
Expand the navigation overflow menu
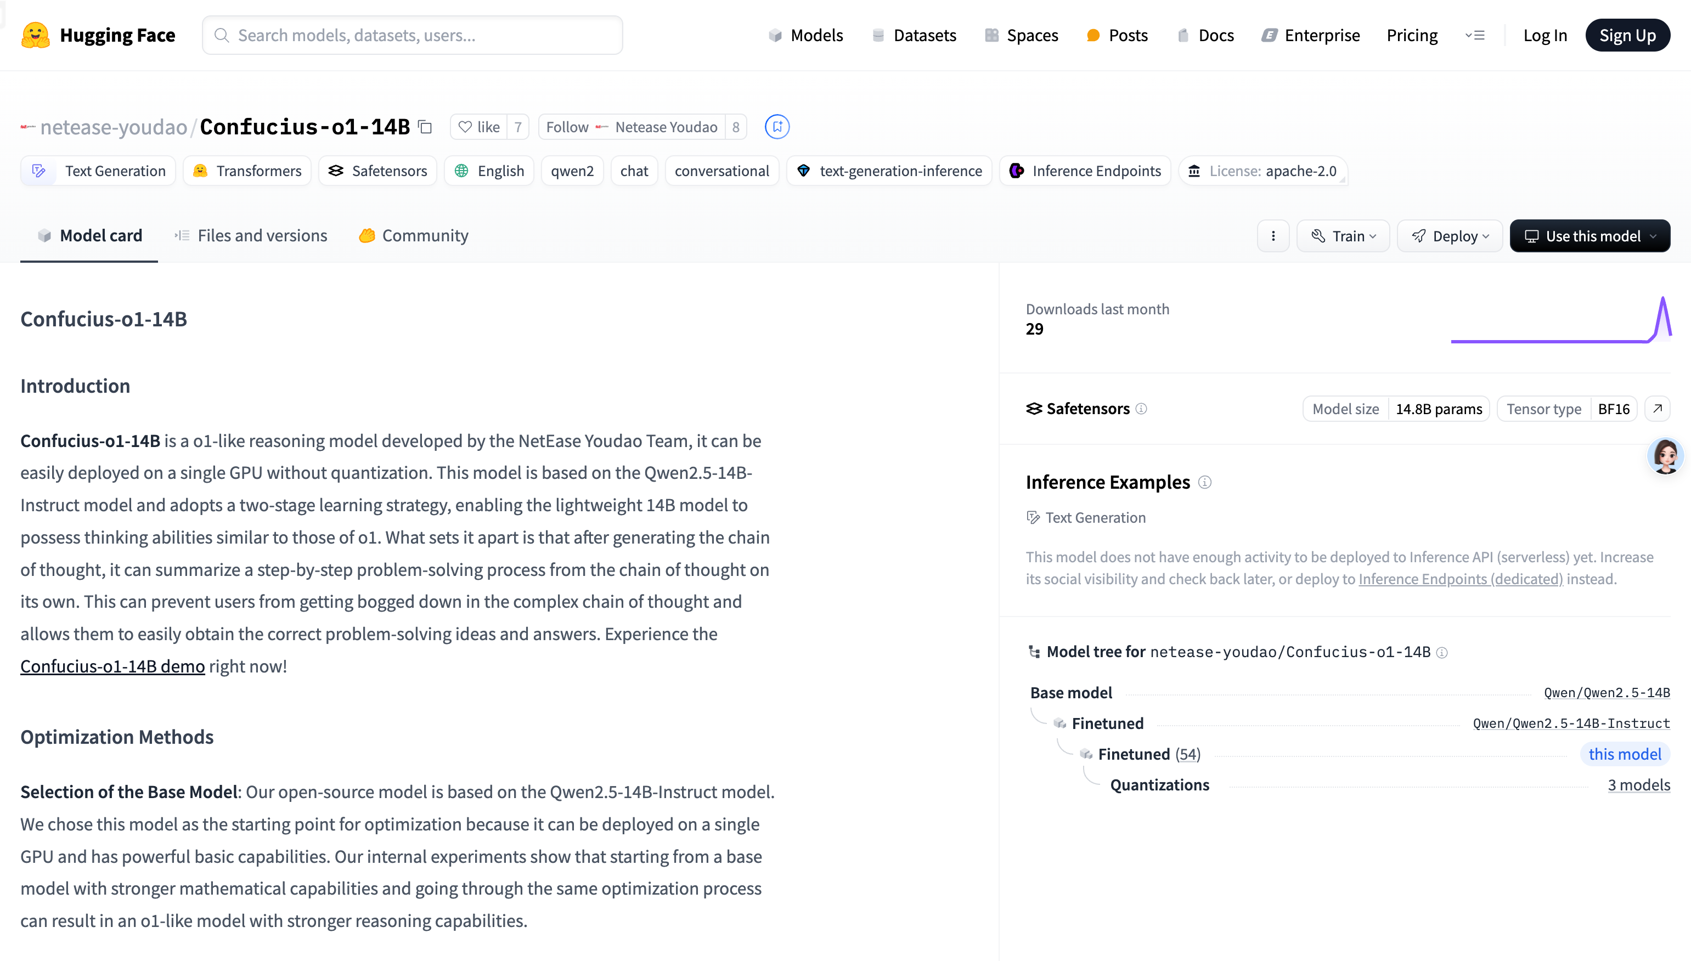(1474, 35)
